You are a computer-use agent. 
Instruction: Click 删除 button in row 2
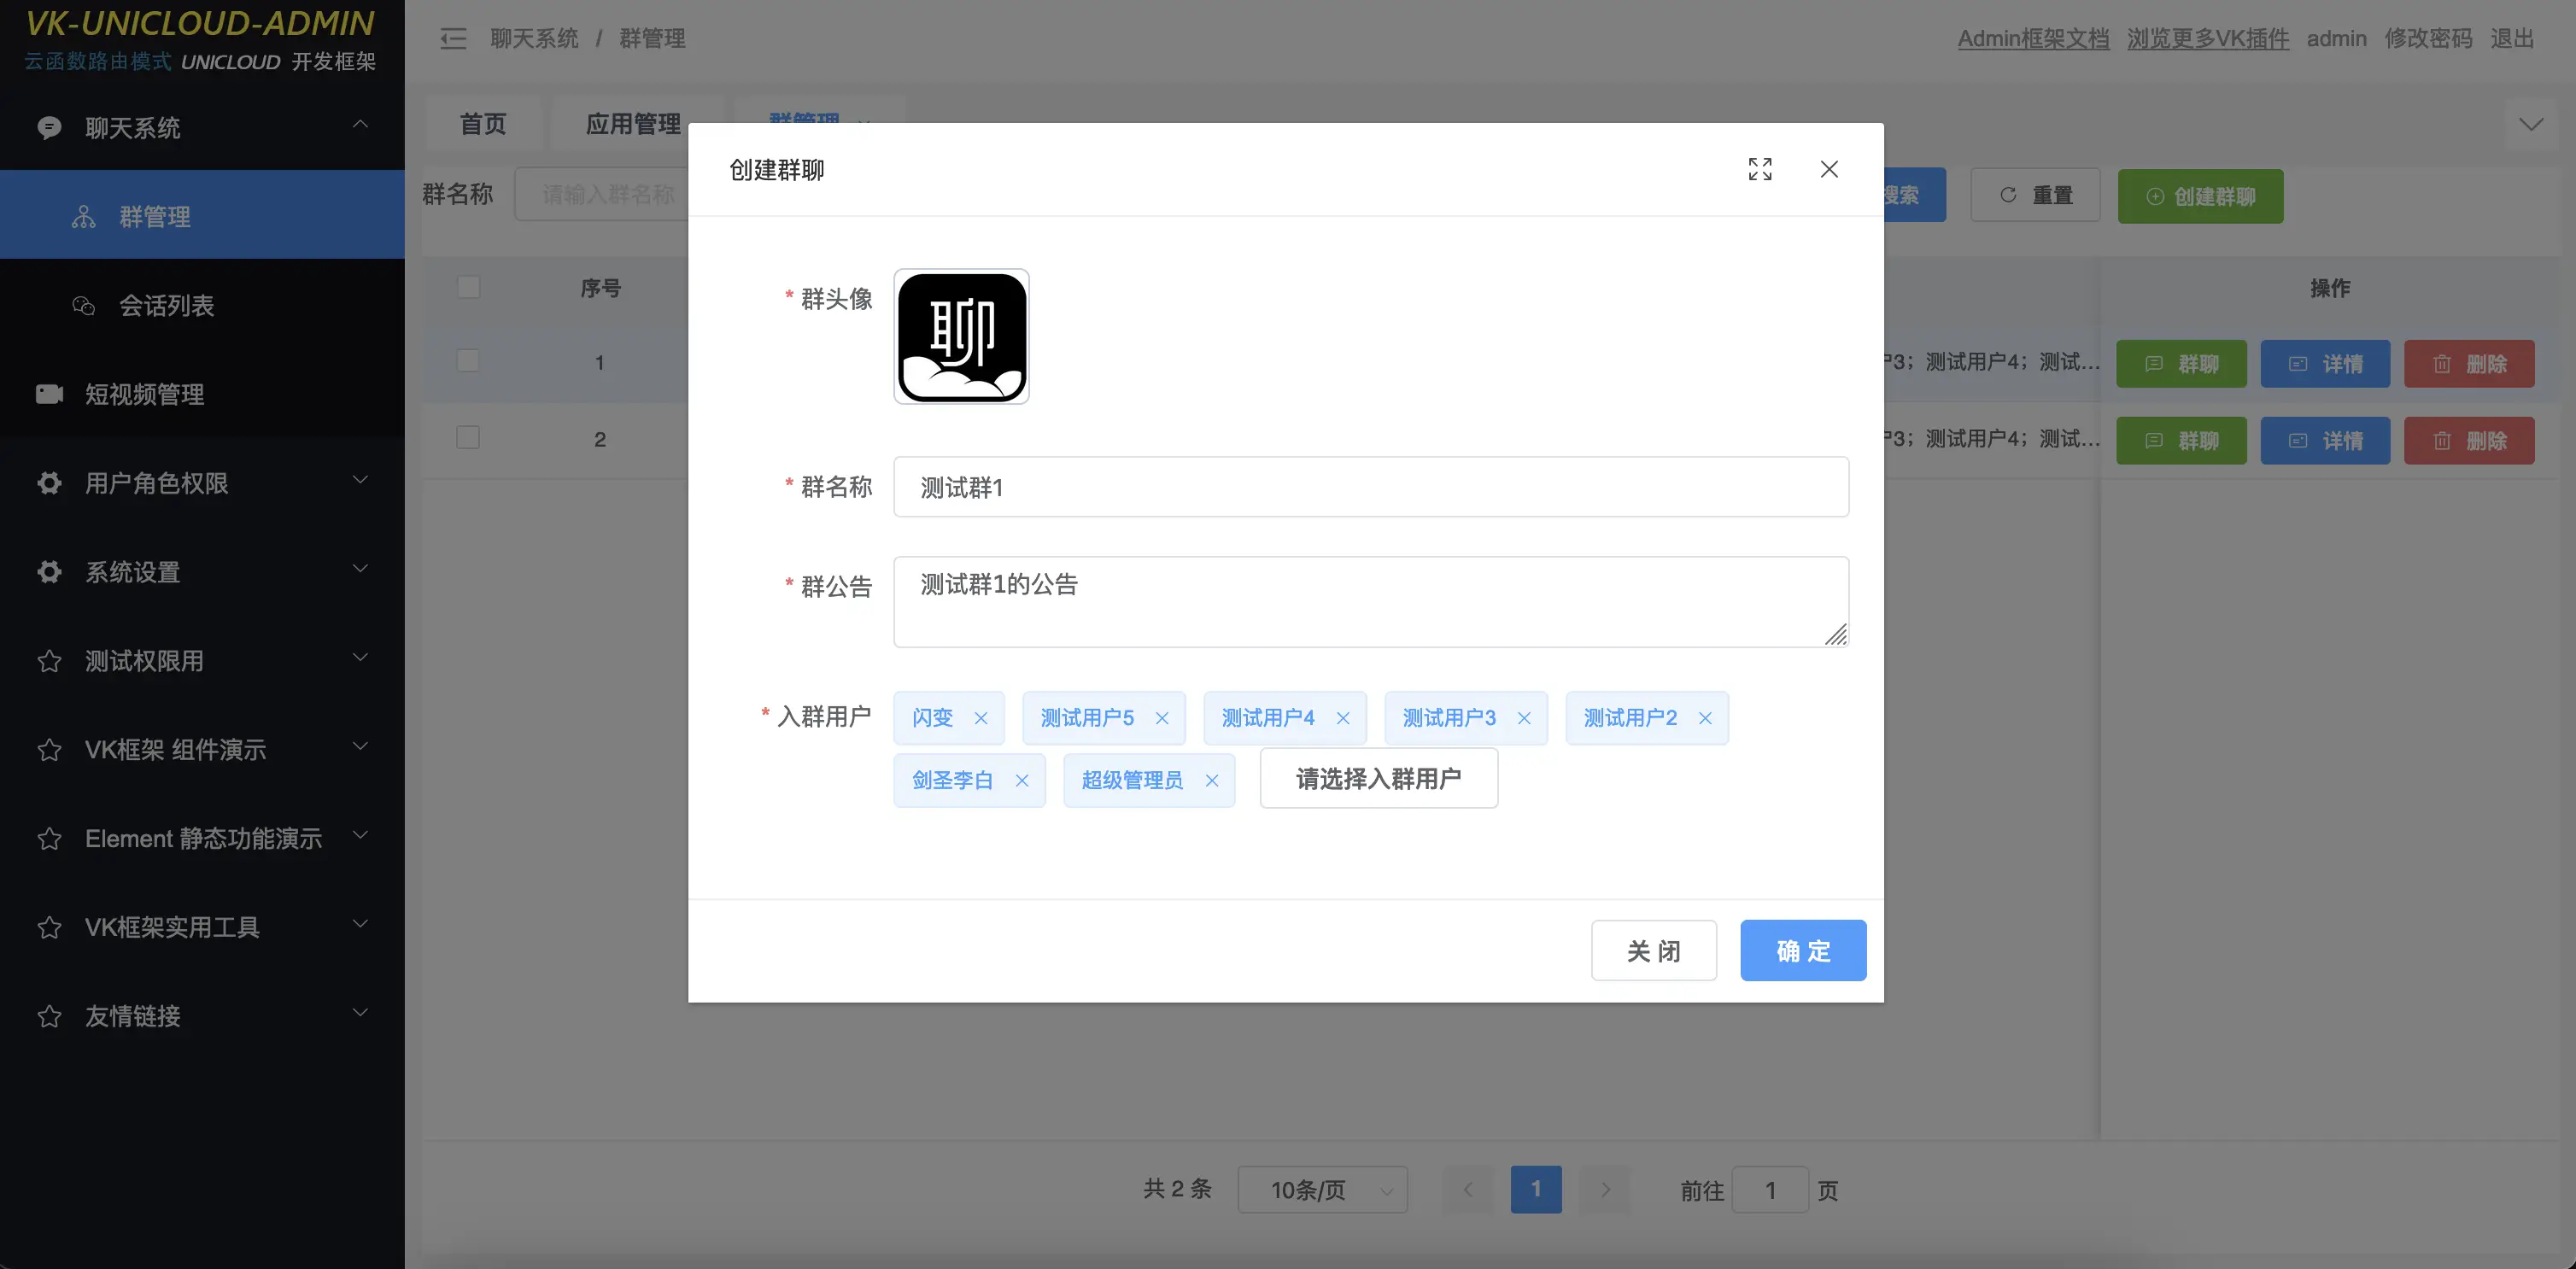(x=2469, y=440)
